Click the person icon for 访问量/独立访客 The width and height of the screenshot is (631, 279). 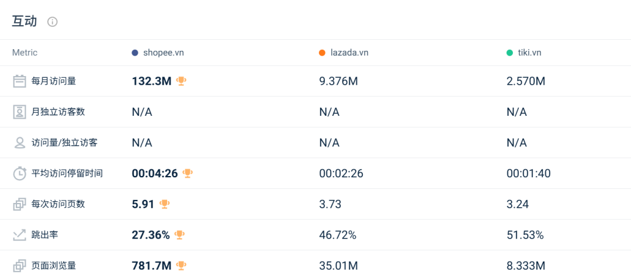[x=20, y=143]
